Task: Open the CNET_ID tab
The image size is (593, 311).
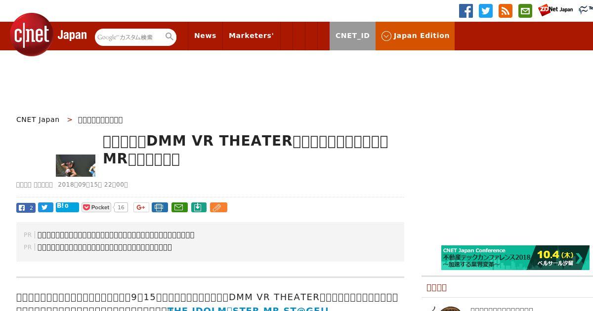Action: pyautogui.click(x=352, y=36)
